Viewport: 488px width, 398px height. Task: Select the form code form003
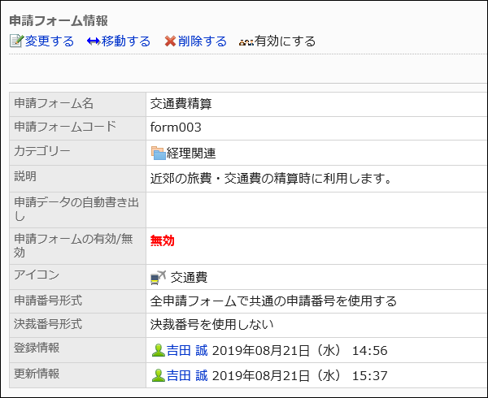(x=176, y=128)
